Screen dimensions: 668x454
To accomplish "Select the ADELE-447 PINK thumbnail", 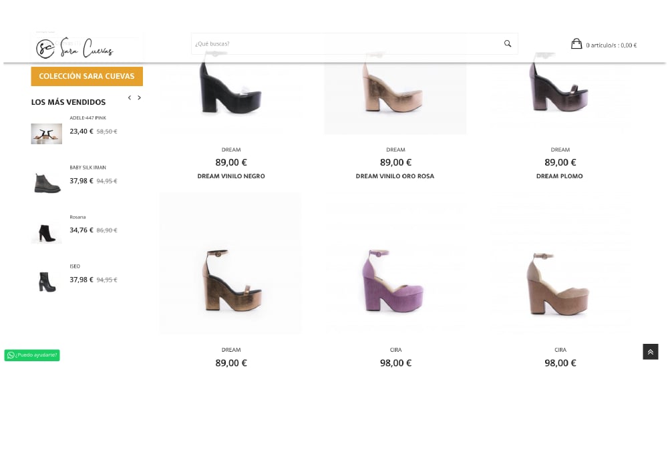I will pos(47,134).
